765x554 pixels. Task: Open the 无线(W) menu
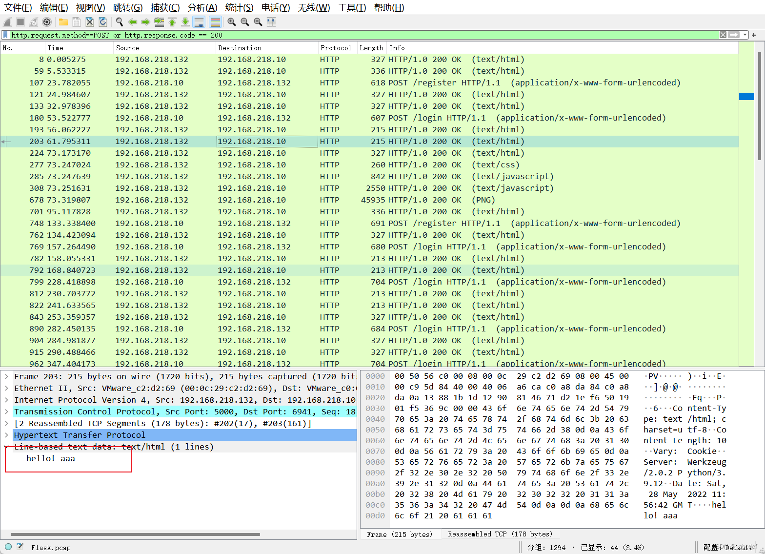click(314, 7)
